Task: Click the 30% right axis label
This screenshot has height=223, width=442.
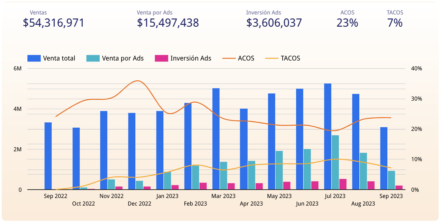Action: point(417,99)
